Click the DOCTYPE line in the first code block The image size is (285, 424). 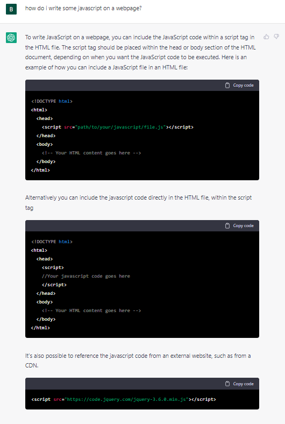52,101
